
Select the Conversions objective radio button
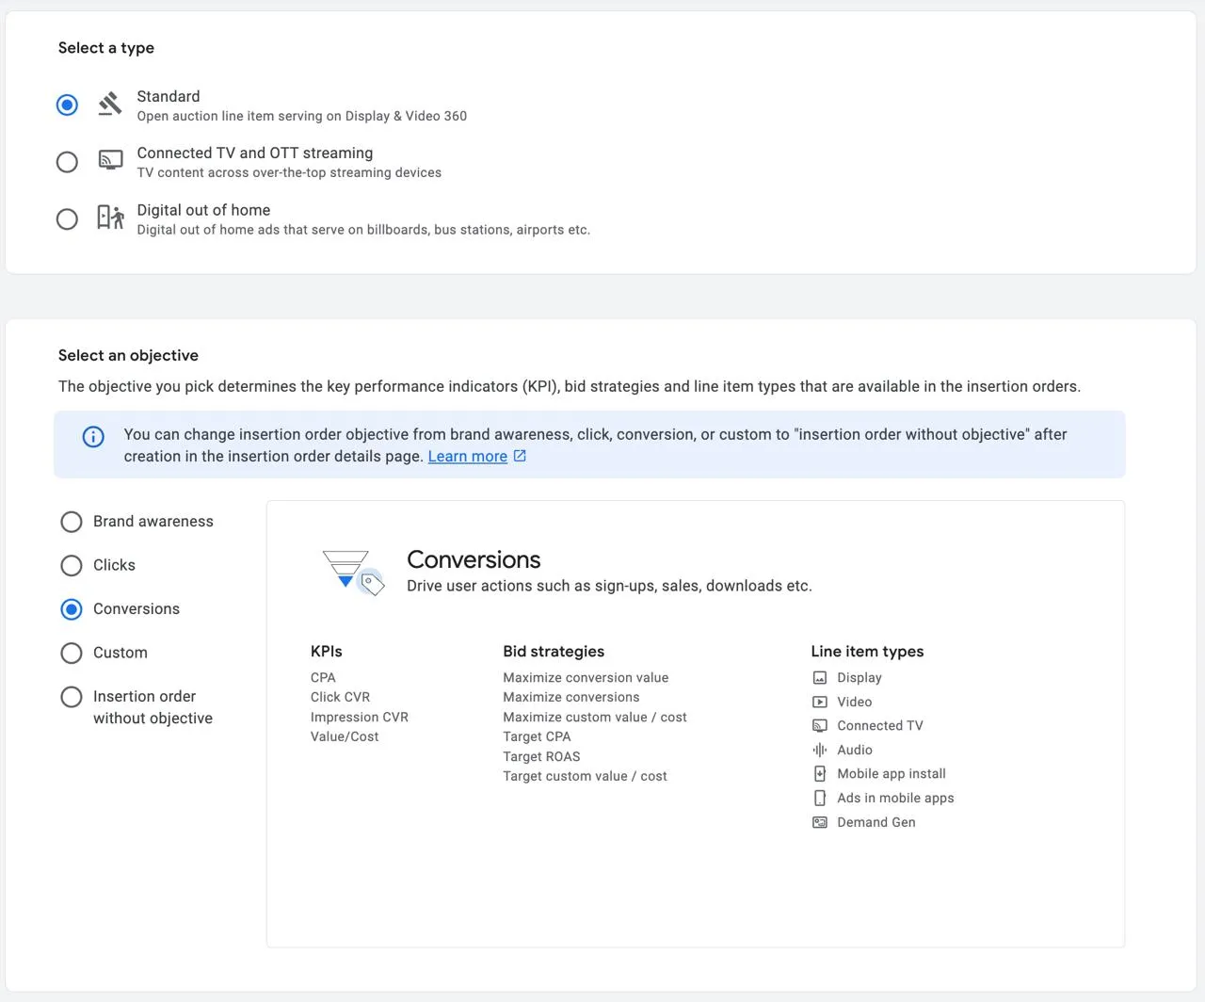click(x=72, y=609)
